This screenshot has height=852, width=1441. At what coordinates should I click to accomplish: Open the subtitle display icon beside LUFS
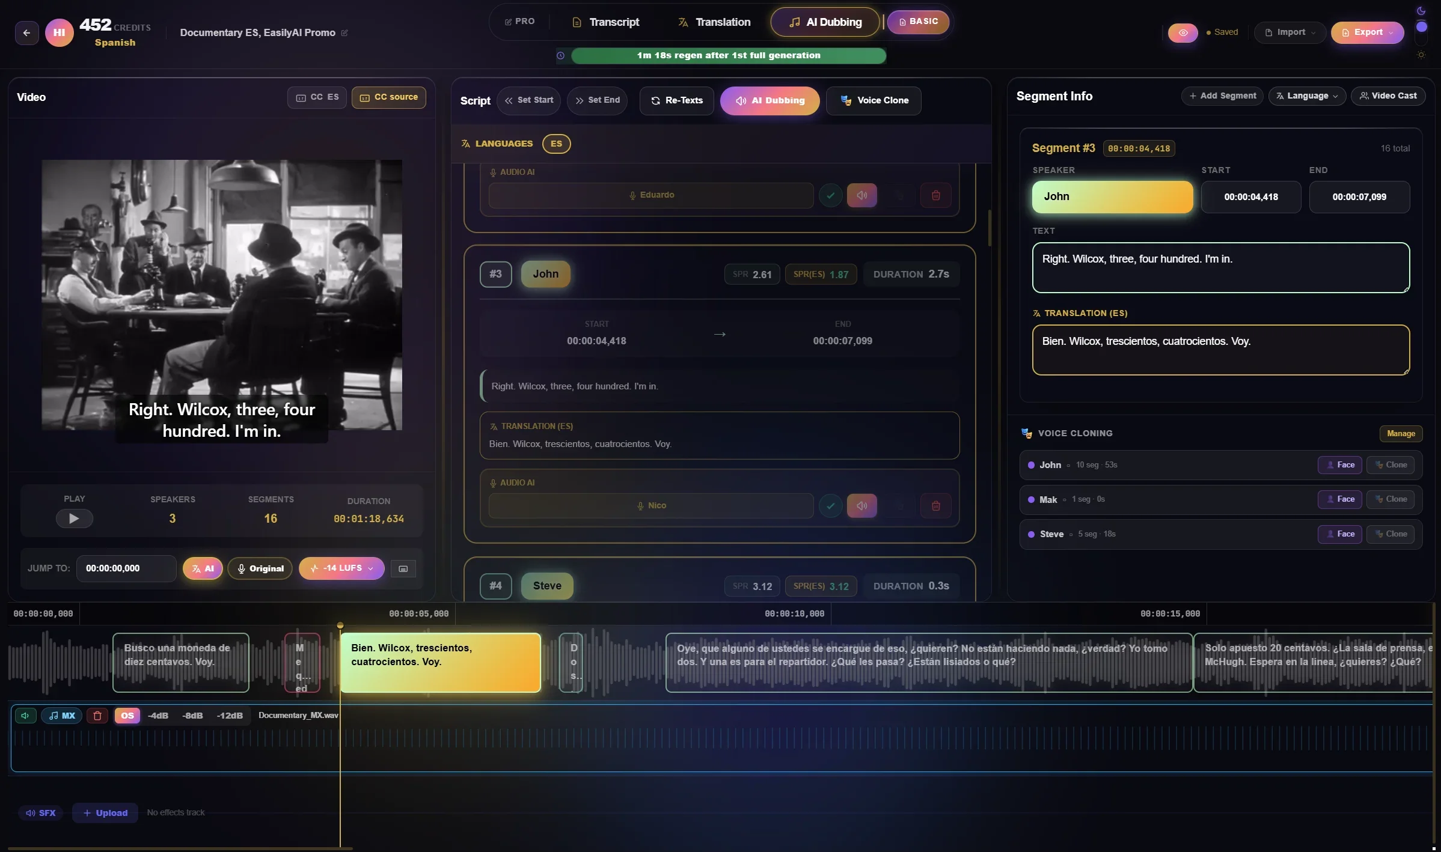coord(403,568)
